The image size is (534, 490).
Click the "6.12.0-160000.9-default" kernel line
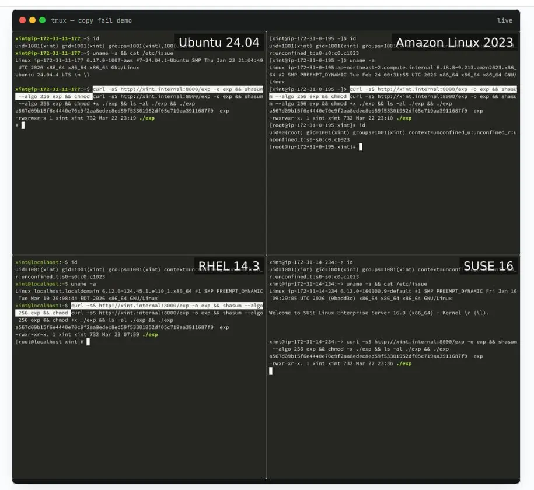[393, 291]
